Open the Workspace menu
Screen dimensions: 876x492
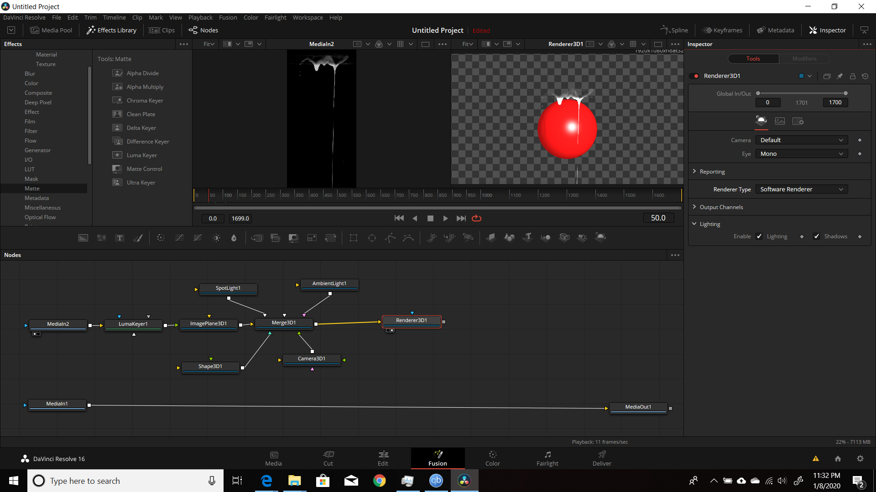click(308, 17)
